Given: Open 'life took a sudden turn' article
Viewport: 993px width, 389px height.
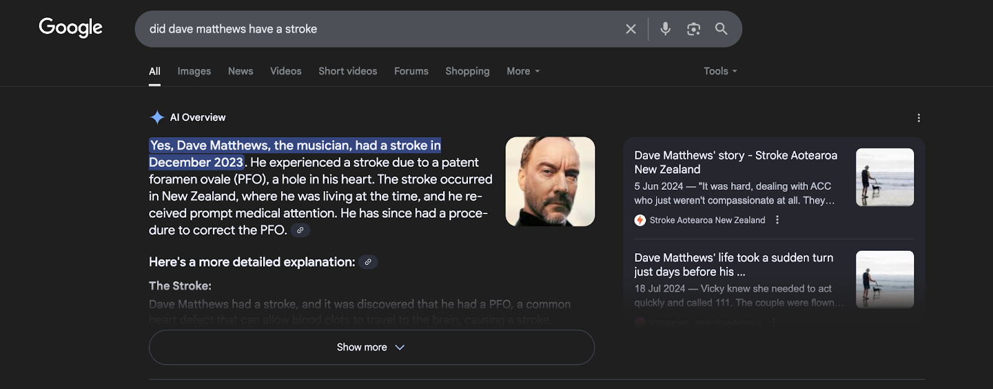Looking at the screenshot, I should 734,264.
